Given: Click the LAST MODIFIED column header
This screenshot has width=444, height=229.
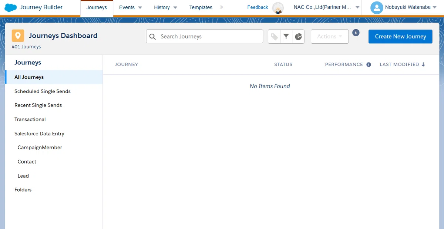Looking at the screenshot, I should pos(399,64).
